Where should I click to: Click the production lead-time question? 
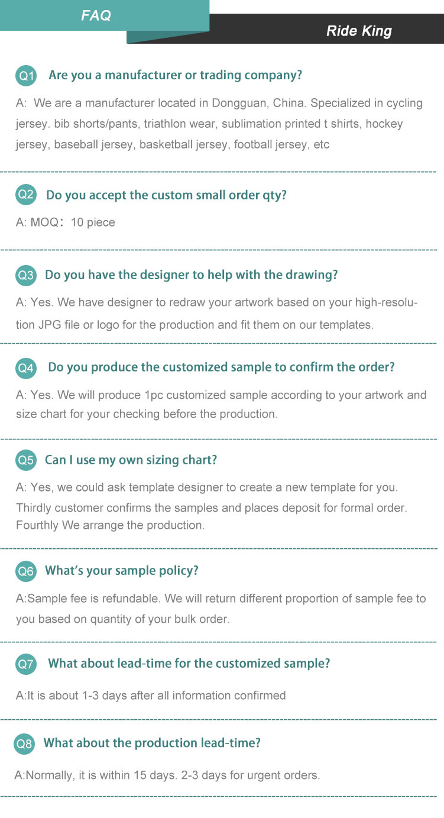coord(152,743)
